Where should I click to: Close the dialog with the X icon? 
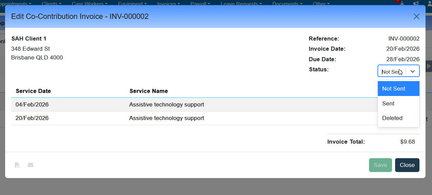tap(416, 17)
